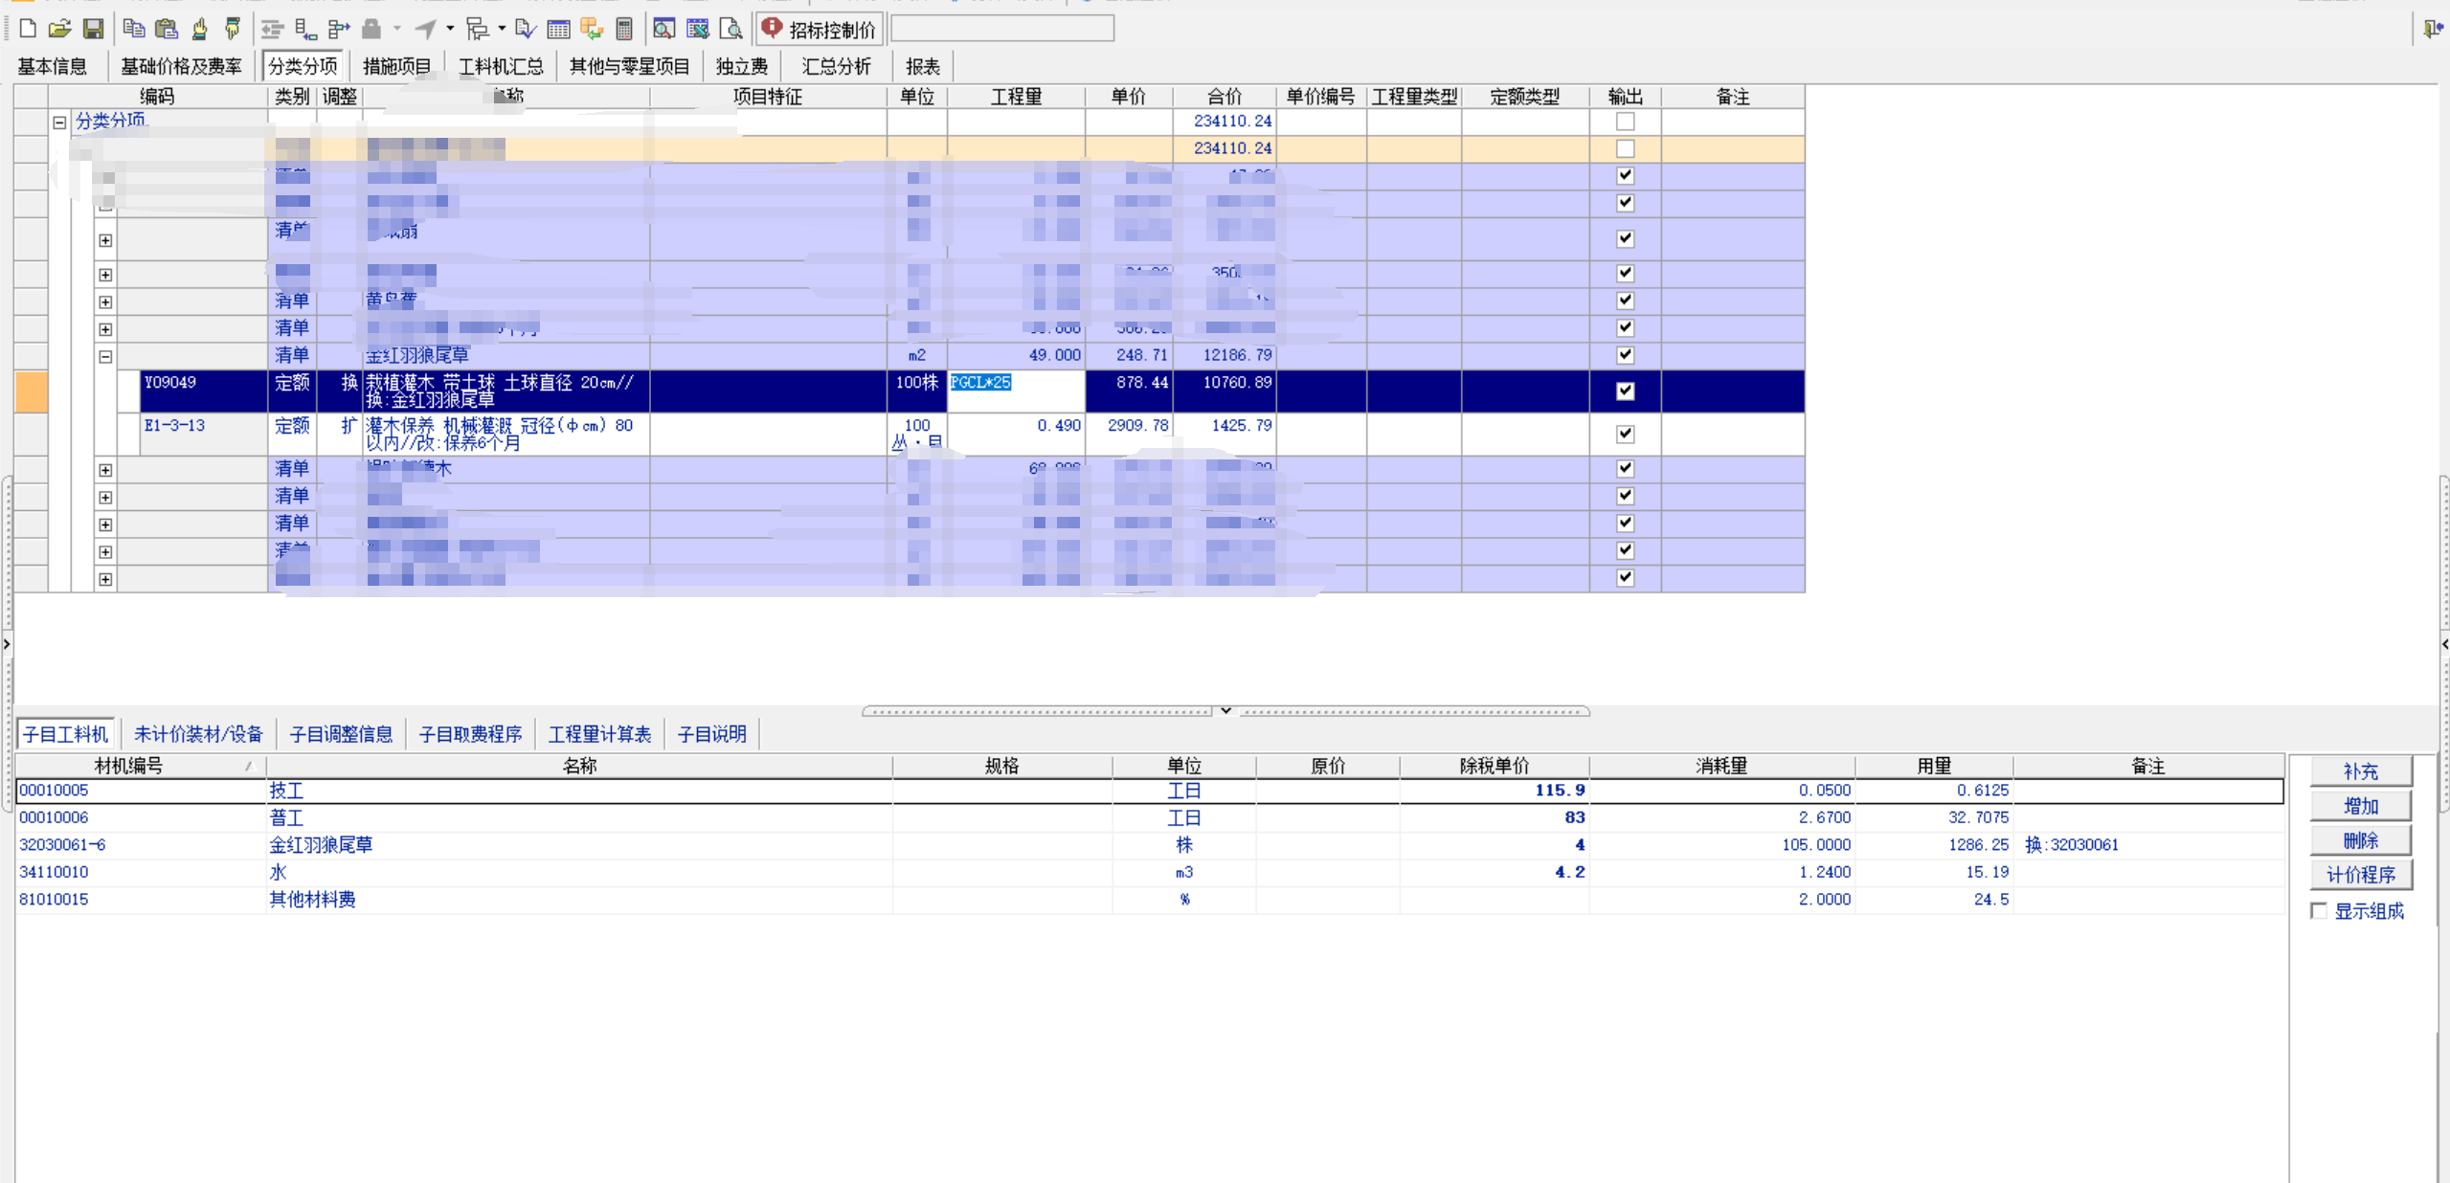The width and height of the screenshot is (2450, 1183).
Task: Click the 删除 button
Action: click(x=2360, y=840)
